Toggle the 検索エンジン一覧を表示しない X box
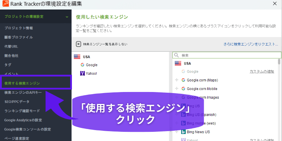Image resolution: width=282 pixels, height=141 pixels. 78,44
